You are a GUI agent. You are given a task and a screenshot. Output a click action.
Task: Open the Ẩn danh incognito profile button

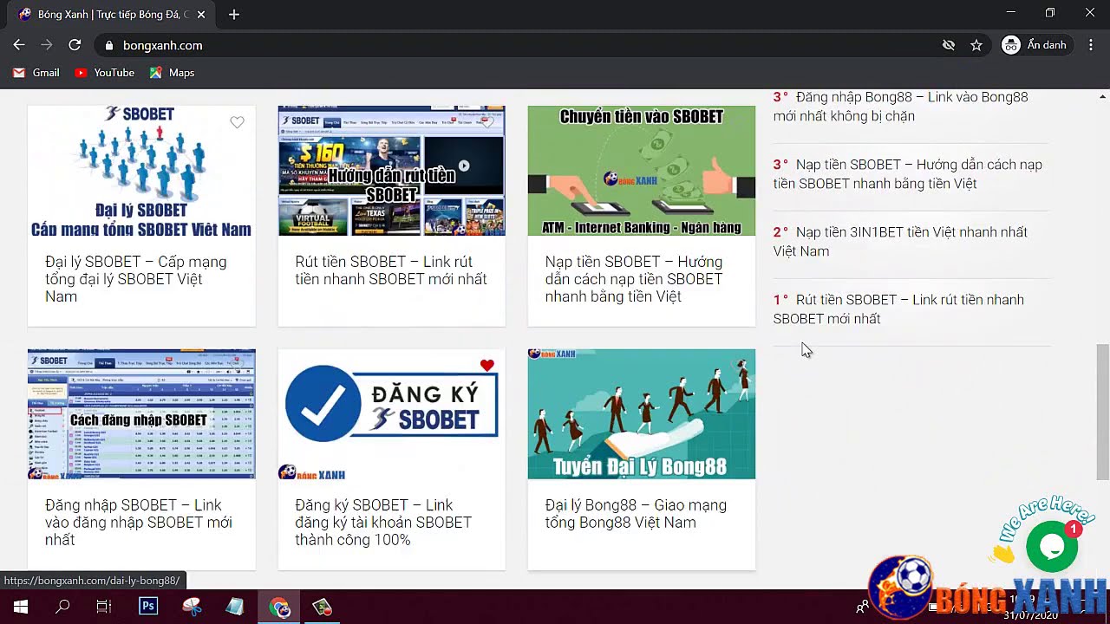pos(1035,45)
